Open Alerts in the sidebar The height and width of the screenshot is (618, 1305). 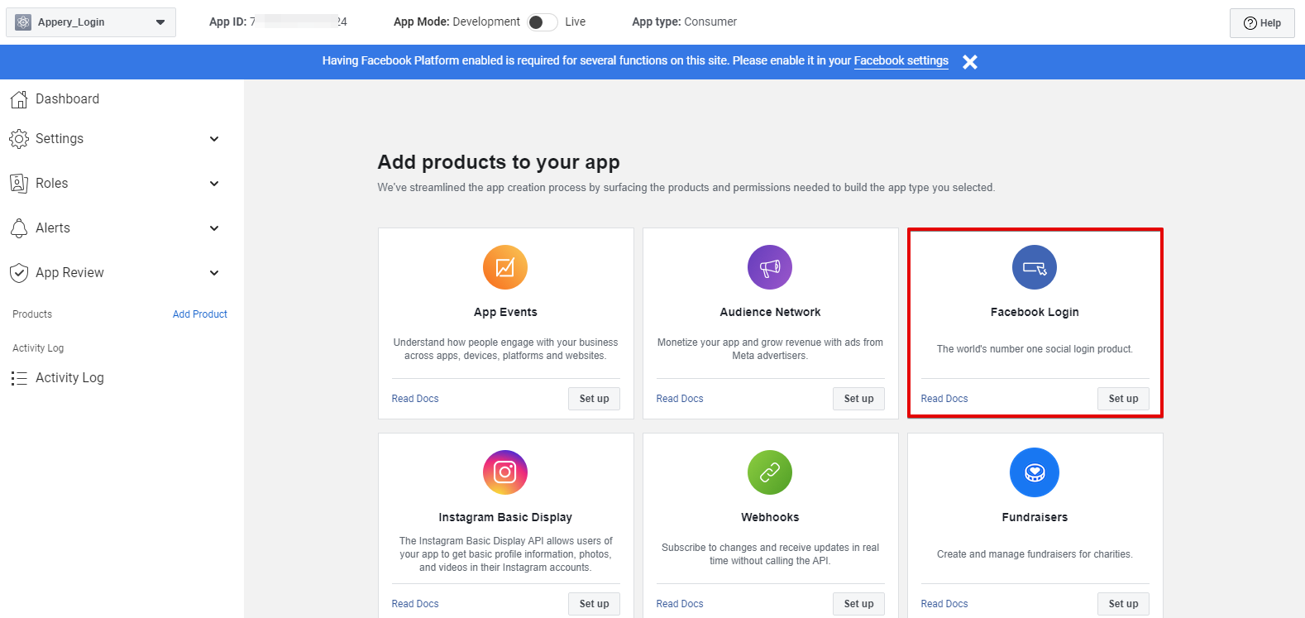[x=53, y=228]
